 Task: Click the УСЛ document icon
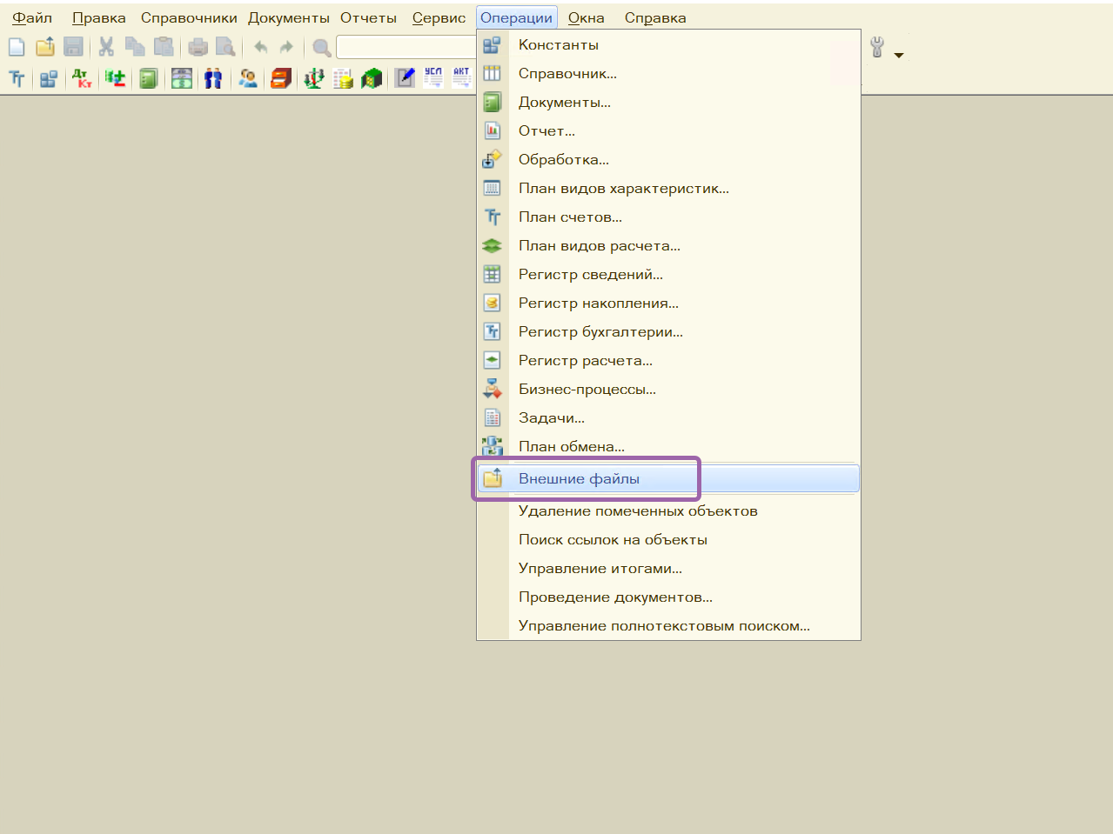tap(433, 78)
